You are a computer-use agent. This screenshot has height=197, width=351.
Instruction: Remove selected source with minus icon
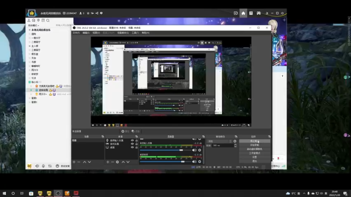pyautogui.click(x=112, y=162)
